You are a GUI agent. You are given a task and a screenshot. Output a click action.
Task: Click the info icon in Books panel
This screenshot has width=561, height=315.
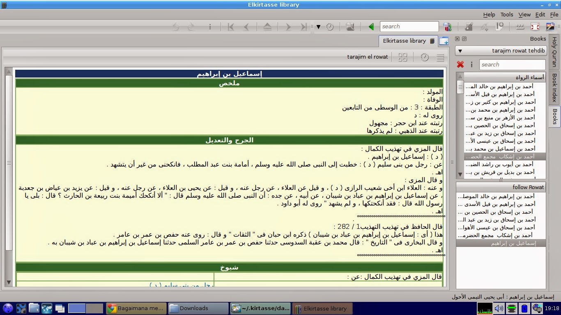(471, 64)
